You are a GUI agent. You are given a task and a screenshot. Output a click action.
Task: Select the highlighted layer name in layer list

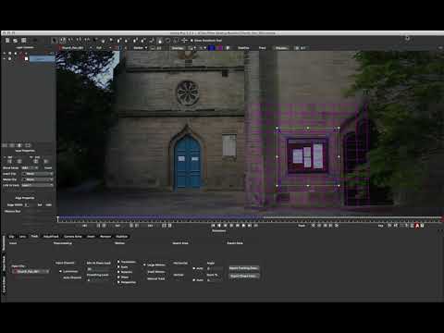click(x=43, y=58)
